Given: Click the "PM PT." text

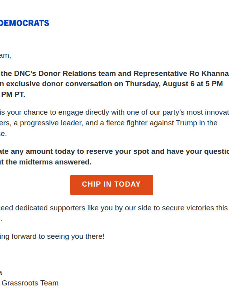Looking at the screenshot, I should (x=13, y=94).
